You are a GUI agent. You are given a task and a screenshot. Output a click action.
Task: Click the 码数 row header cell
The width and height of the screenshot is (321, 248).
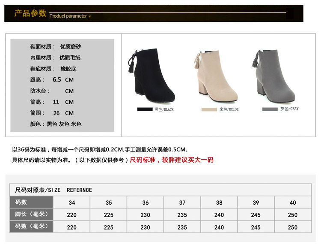(31, 202)
